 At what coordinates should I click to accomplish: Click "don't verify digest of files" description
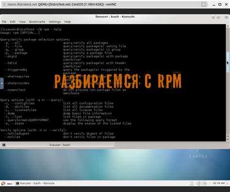pyautogui.click(x=88, y=134)
